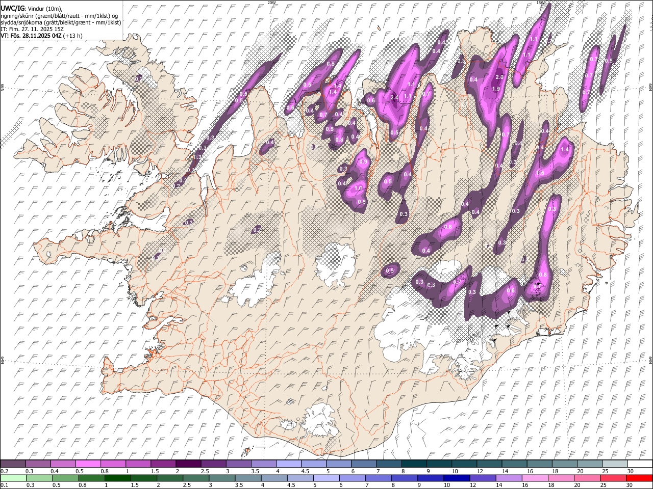Click the 'VT: Fös. 28.11.2025 04Z' valid time
The height and width of the screenshot is (489, 653).
click(x=31, y=36)
